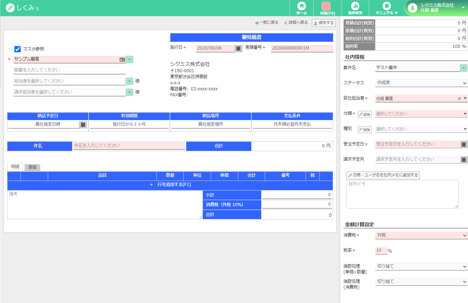Click the 有効期限 field 発行日から1ヶ月
The height and width of the screenshot is (303, 468).
click(129, 125)
